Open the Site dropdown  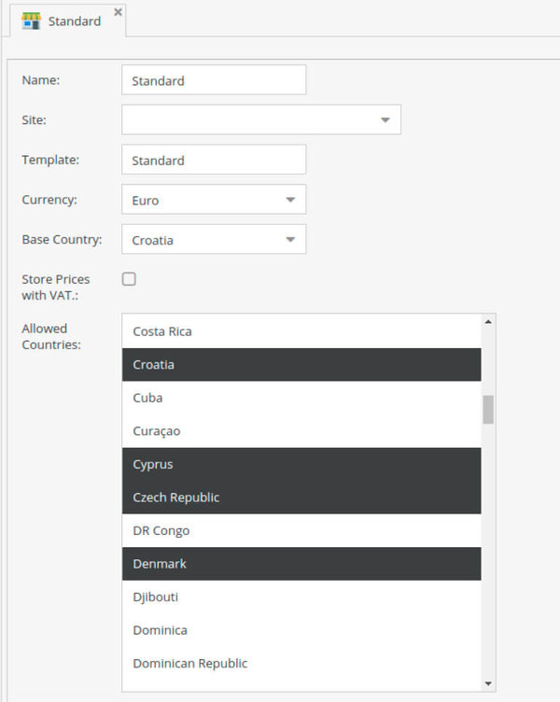(x=261, y=119)
